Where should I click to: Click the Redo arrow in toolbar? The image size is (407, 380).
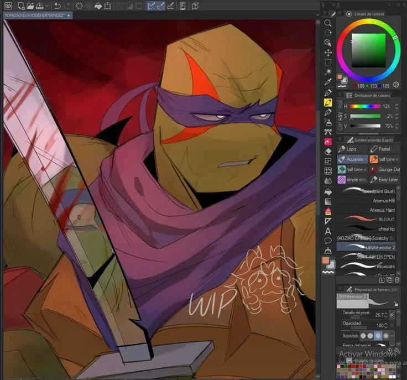pyautogui.click(x=67, y=6)
